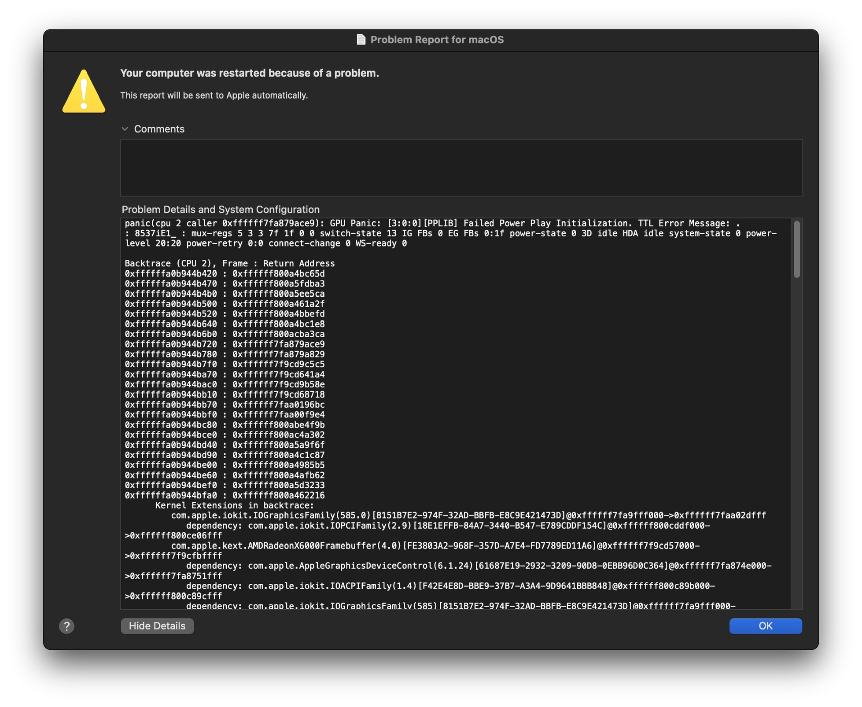Click the Kernel Extensions in backtrace line

click(234, 505)
